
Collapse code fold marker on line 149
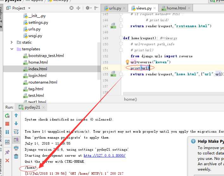point(121,38)
